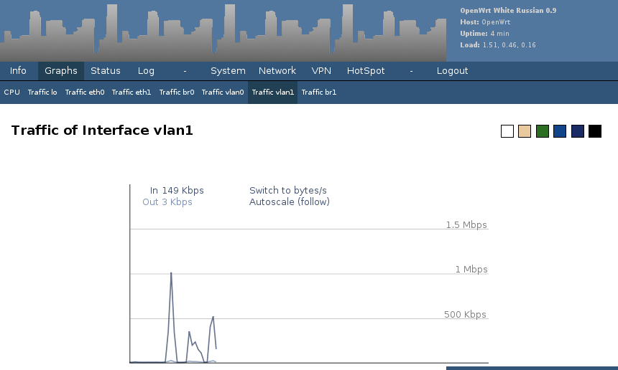This screenshot has height=370, width=618.
Task: Show the Traffic br0 graph
Action: tap(177, 92)
